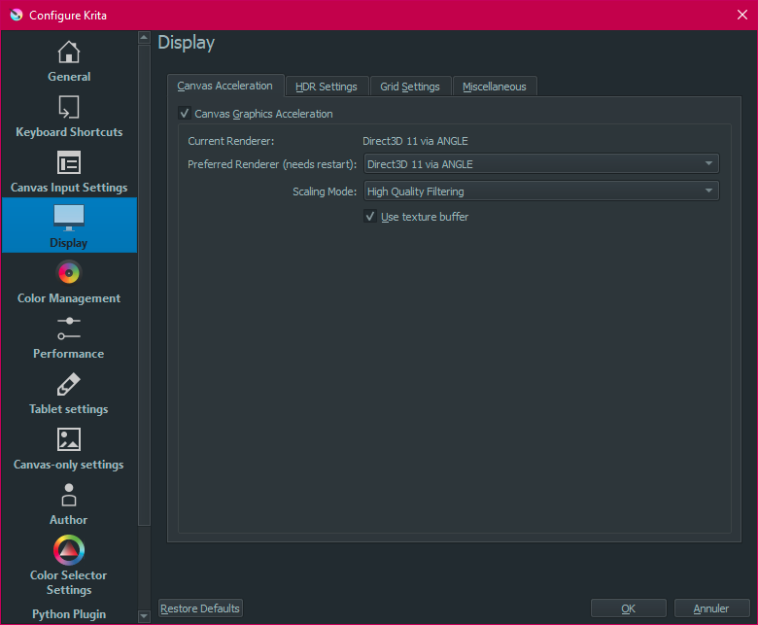Select Performance sliders icon

[x=69, y=329]
